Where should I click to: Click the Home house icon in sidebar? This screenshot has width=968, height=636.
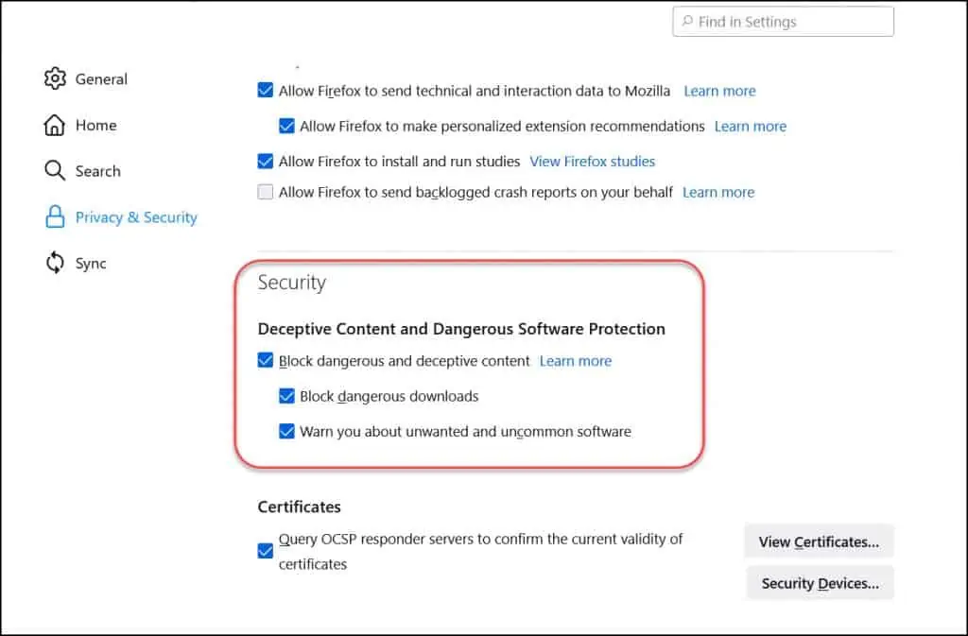tap(55, 125)
